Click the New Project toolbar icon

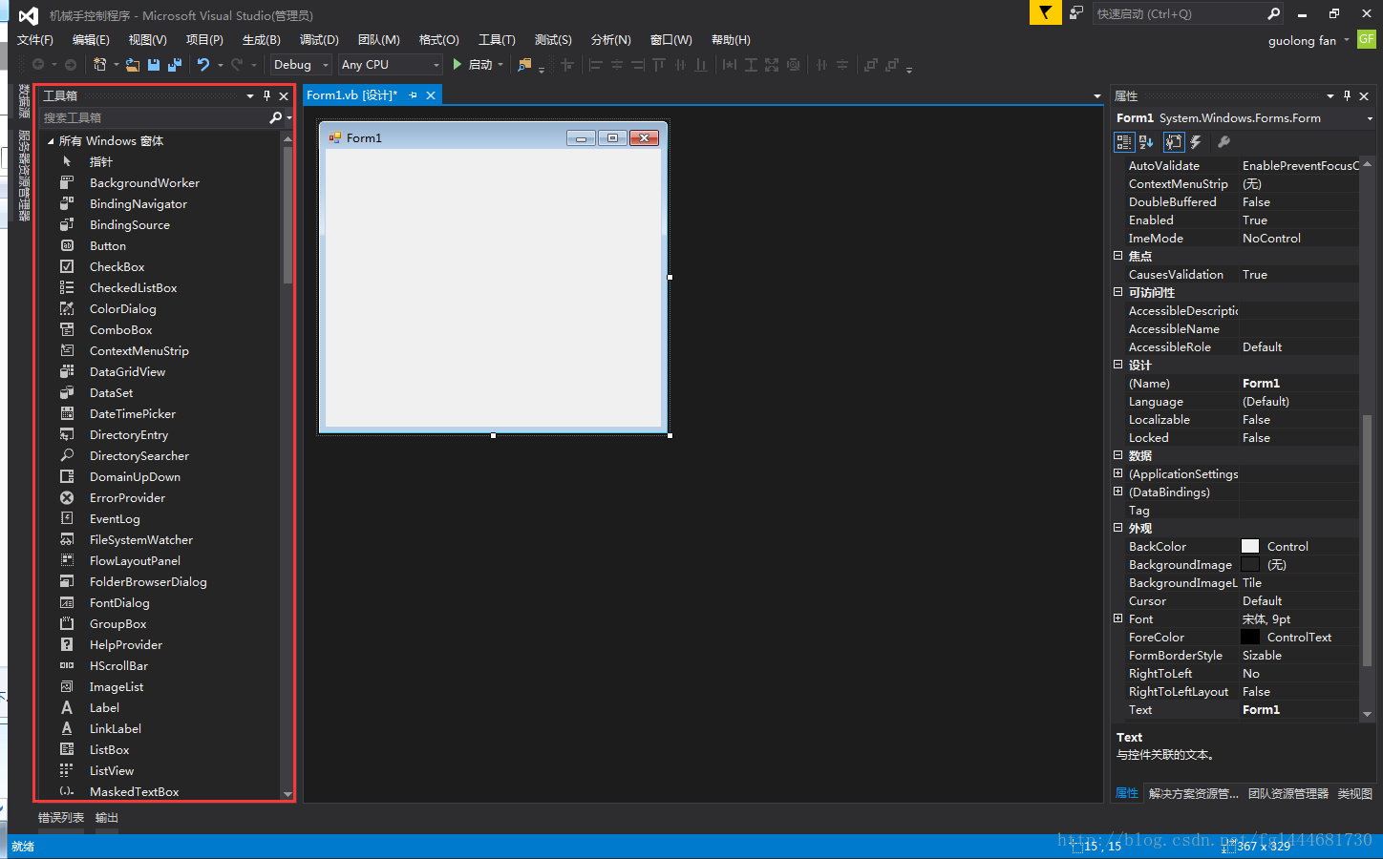[99, 64]
